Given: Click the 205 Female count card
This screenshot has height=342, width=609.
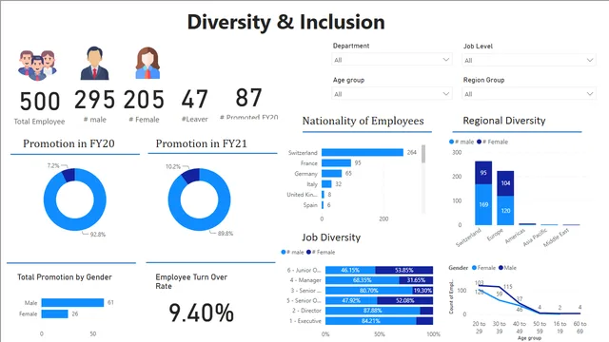Looking at the screenshot, I should 144,105.
